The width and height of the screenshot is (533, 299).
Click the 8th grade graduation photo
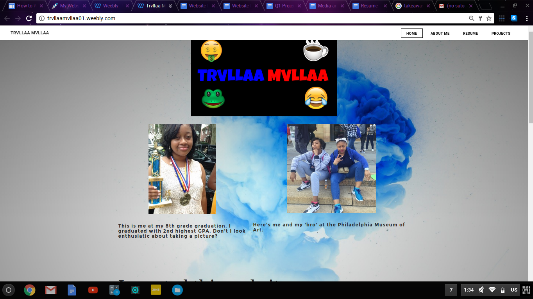182,169
